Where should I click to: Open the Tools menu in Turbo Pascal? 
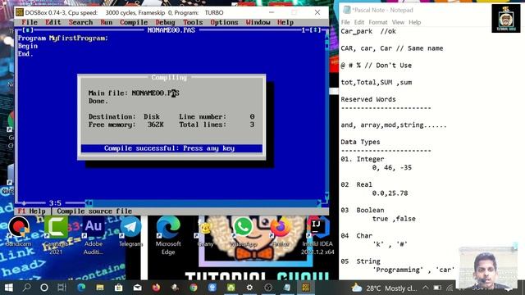click(193, 22)
